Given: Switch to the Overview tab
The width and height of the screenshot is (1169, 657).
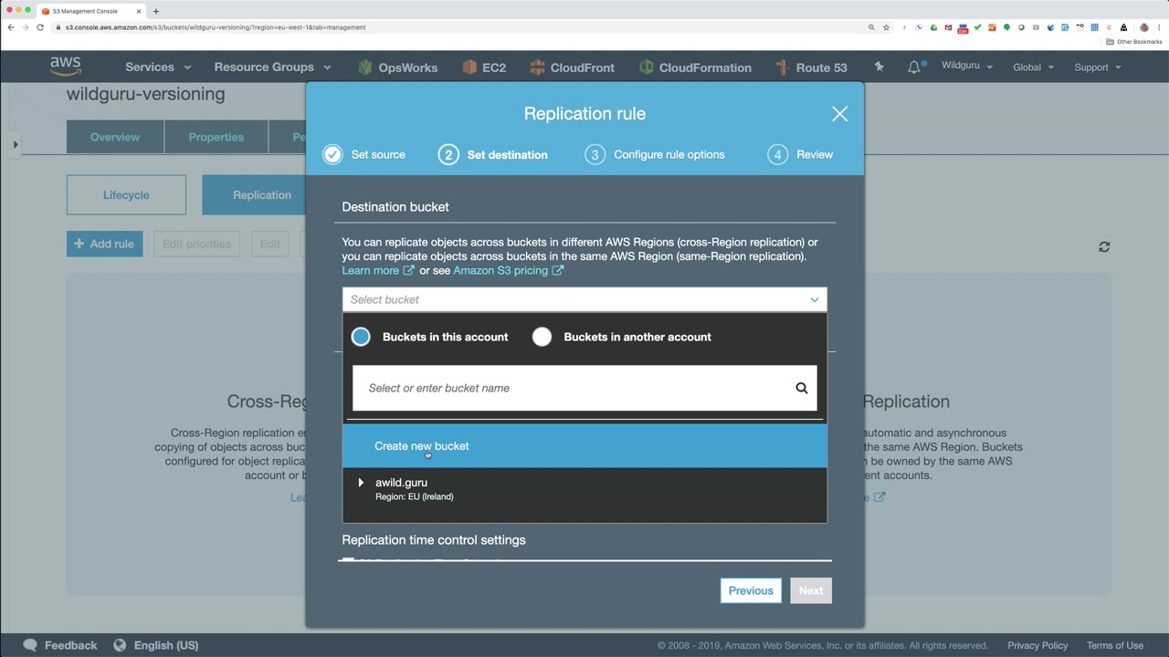Looking at the screenshot, I should (115, 137).
